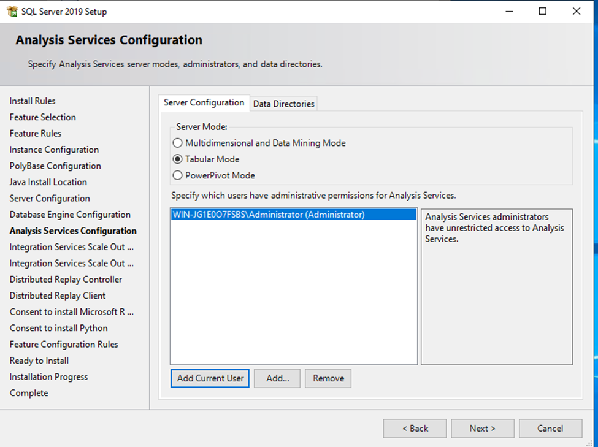Cancel the SQL Server setup
The width and height of the screenshot is (598, 447).
click(x=550, y=429)
